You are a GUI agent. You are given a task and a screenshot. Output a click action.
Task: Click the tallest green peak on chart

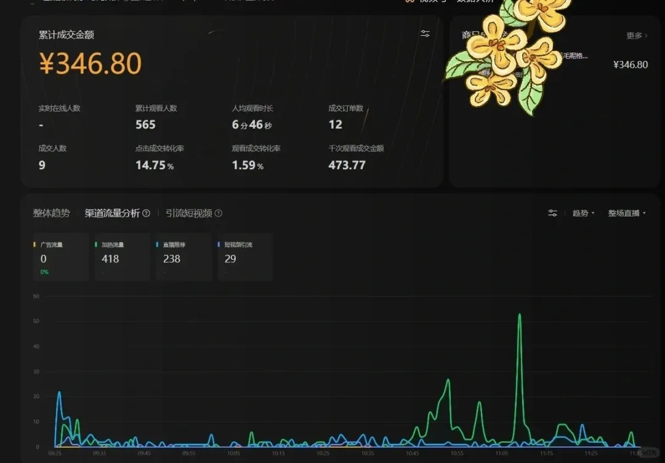point(520,315)
